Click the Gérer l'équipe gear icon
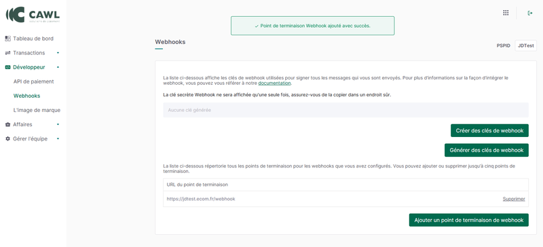The image size is (543, 247). click(7, 138)
